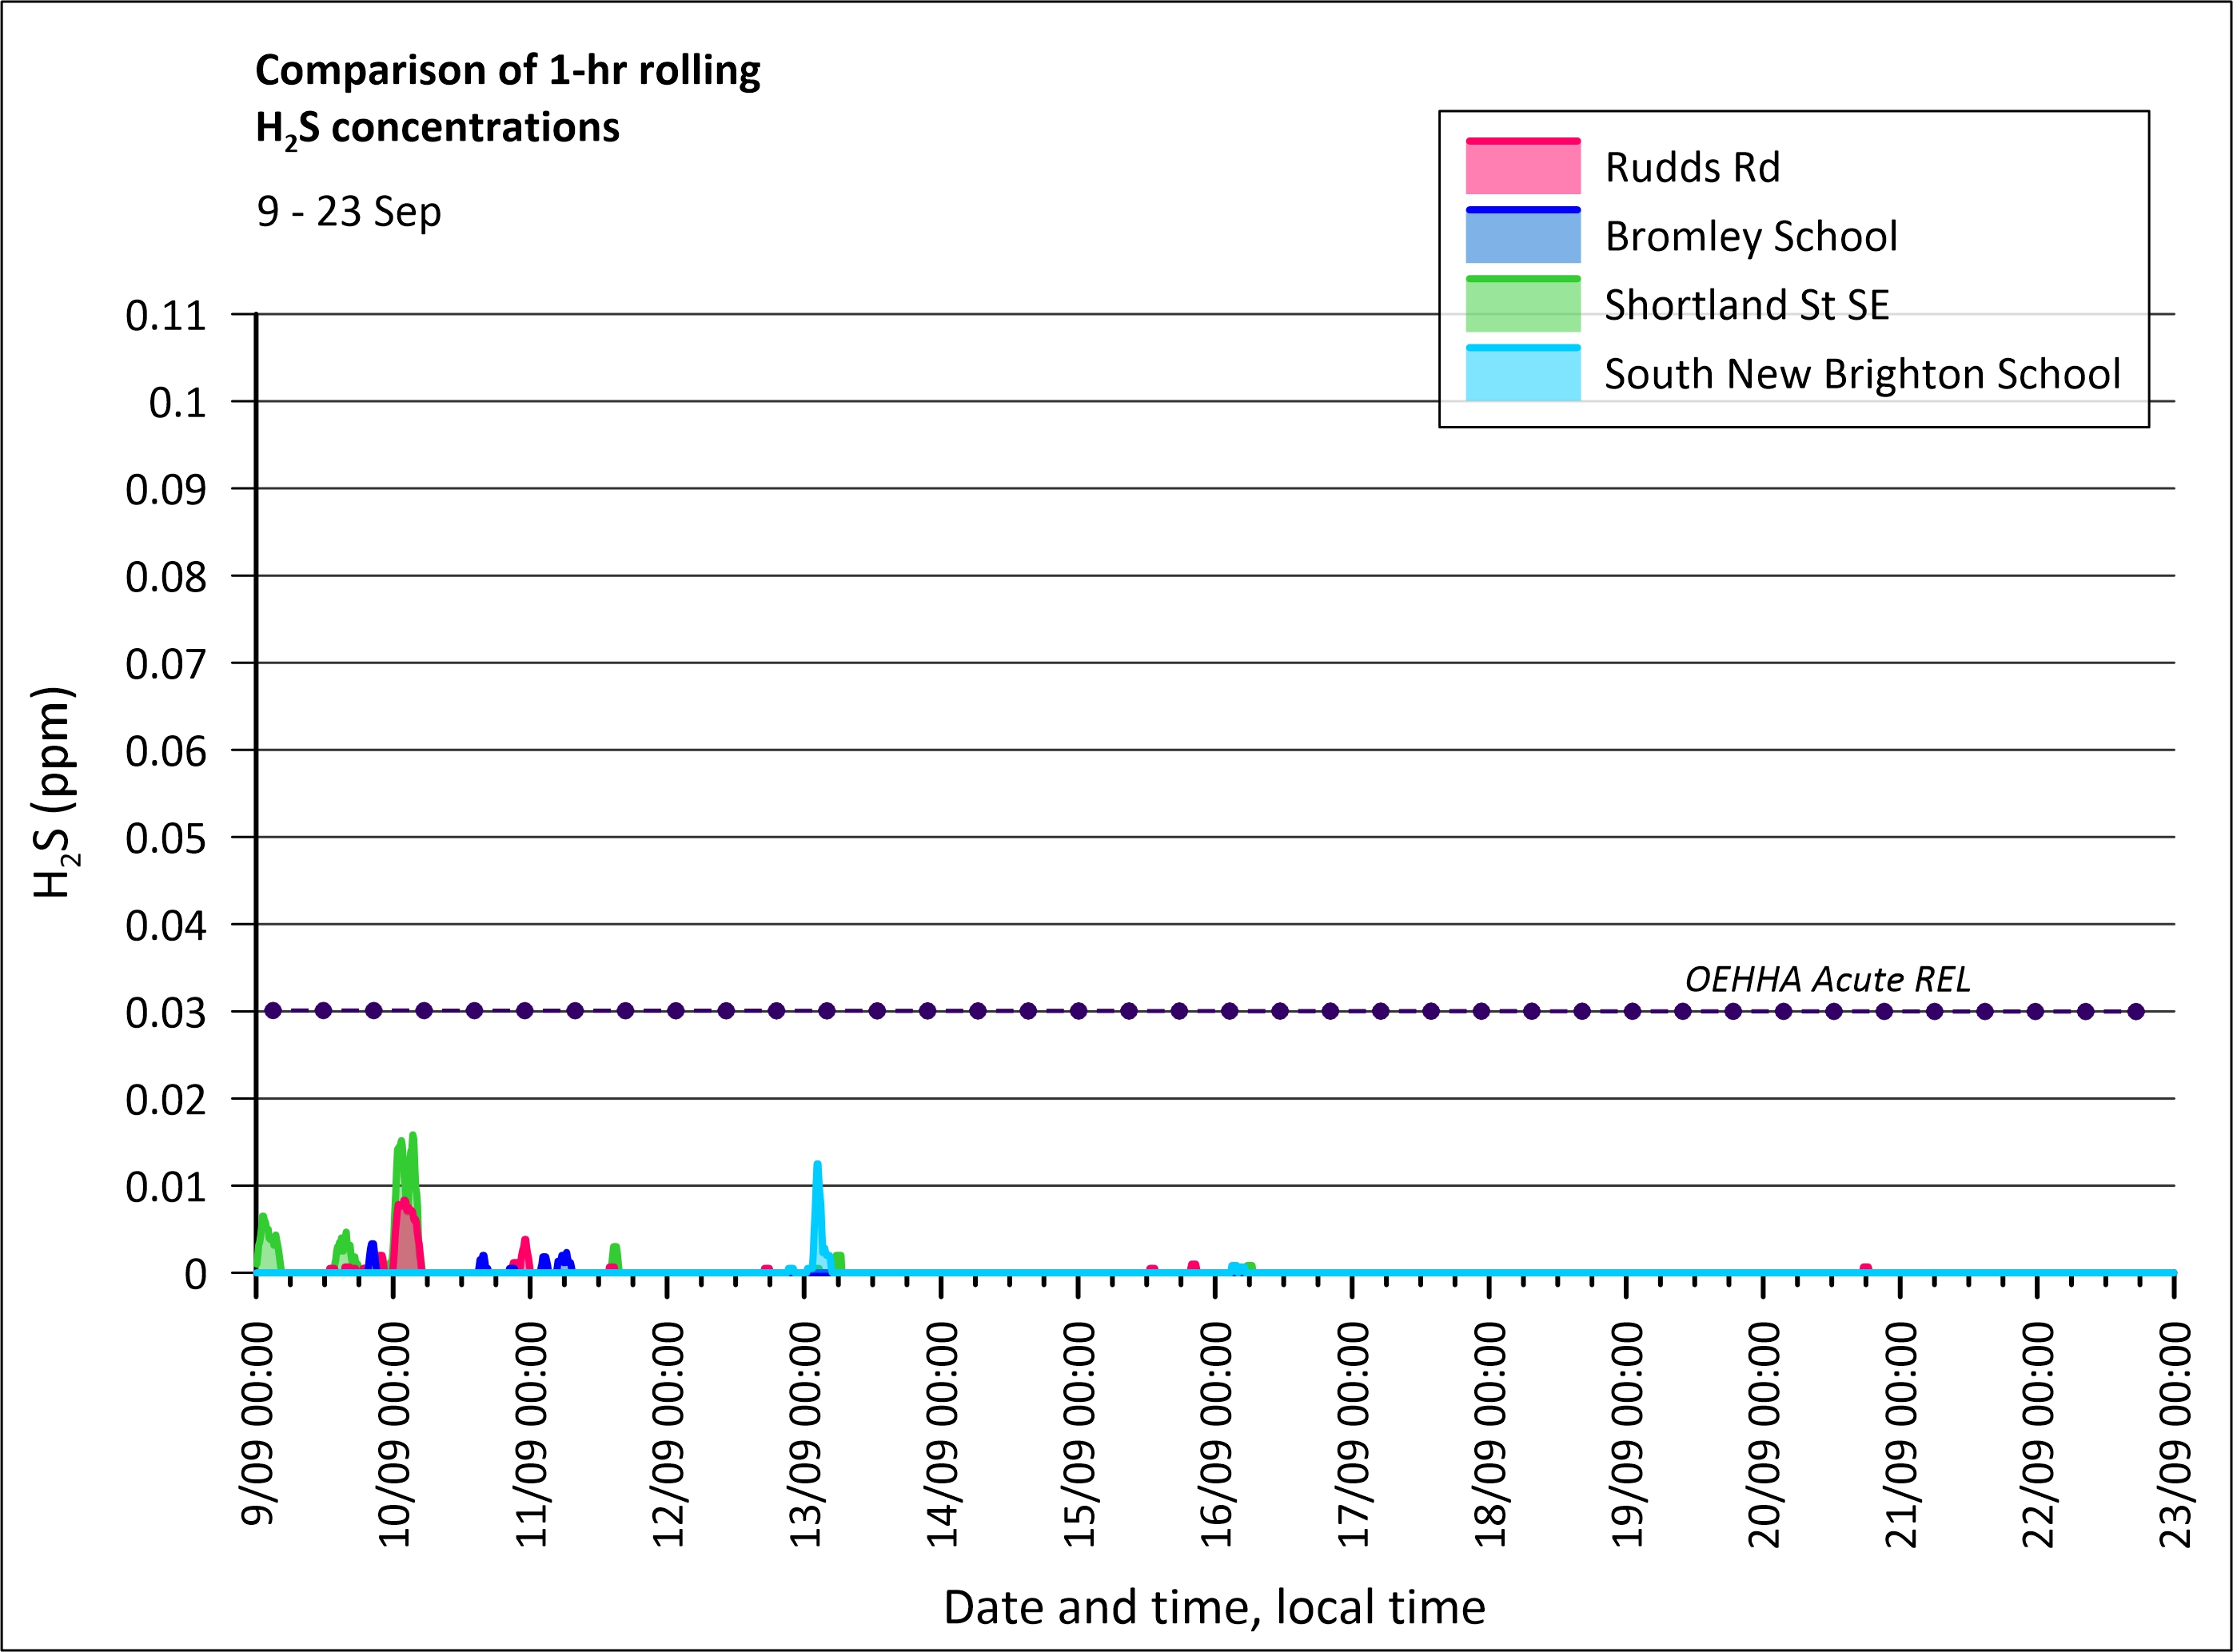Click the 0.03 y-axis tick label
Image resolution: width=2233 pixels, height=1652 pixels.
pyautogui.click(x=165, y=1013)
